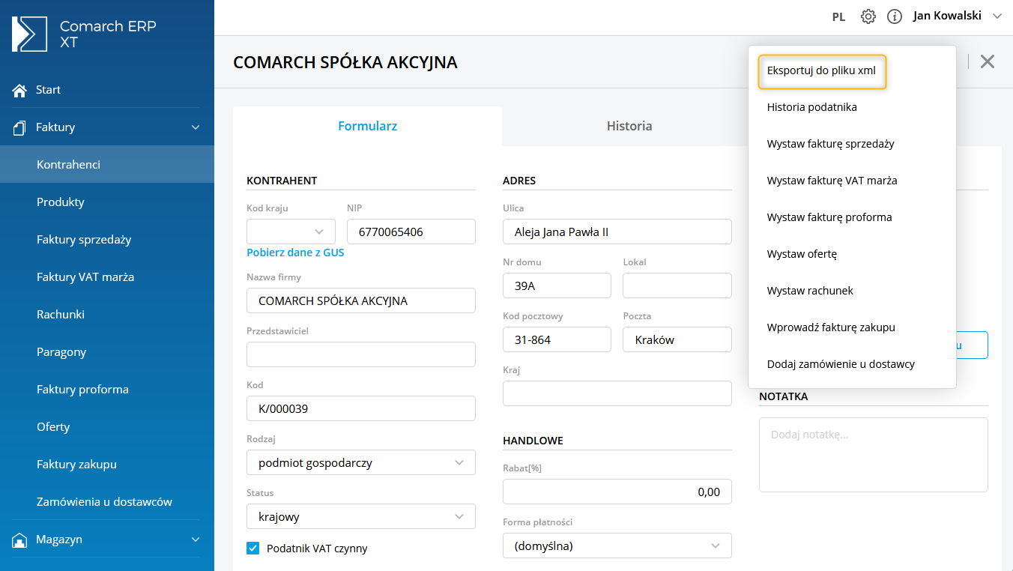Open the Status dropdown

coord(361,516)
